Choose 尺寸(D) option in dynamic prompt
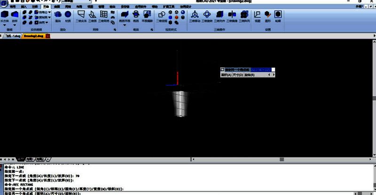 (238, 75)
